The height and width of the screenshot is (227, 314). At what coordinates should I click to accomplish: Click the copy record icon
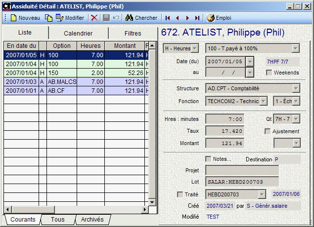tap(48, 18)
